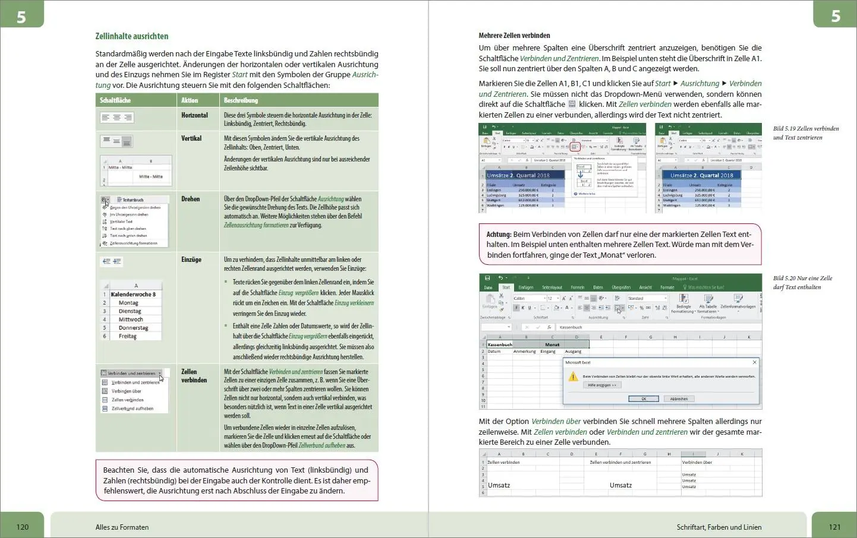The width and height of the screenshot is (857, 538).
Task: Close the Microsoft Excel warning dialog with X
Action: coord(755,362)
